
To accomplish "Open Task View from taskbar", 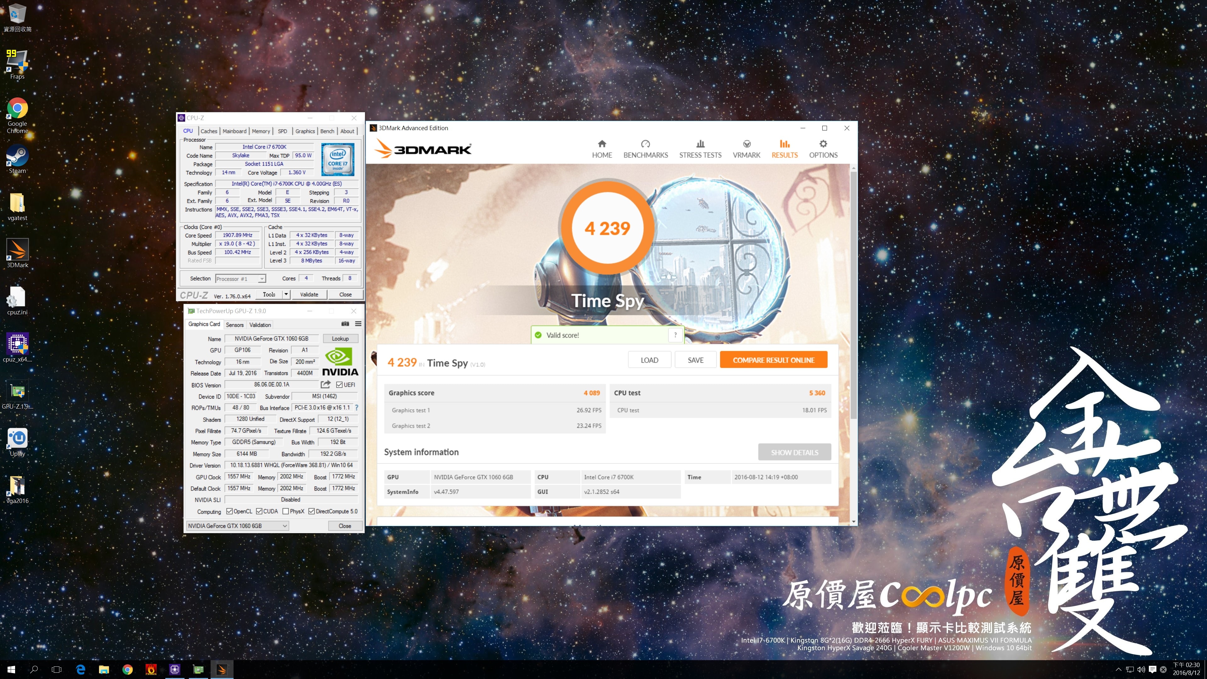I will click(x=56, y=669).
